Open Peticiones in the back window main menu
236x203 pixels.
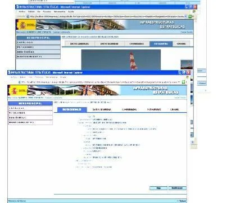(x=38, y=47)
